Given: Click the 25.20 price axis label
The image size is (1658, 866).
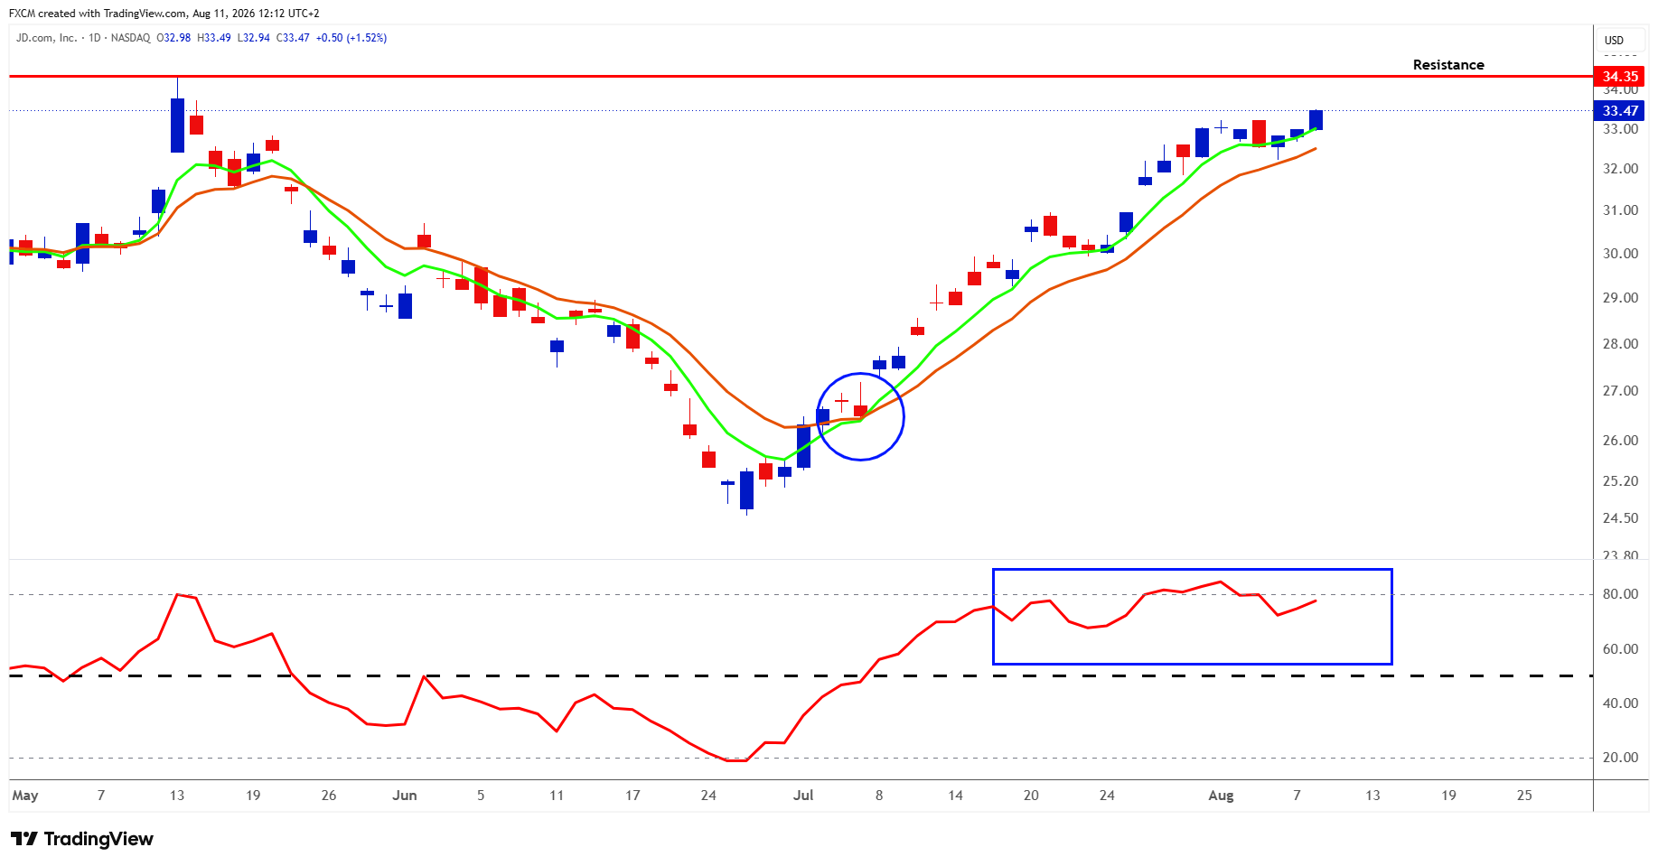Looking at the screenshot, I should click(x=1620, y=481).
